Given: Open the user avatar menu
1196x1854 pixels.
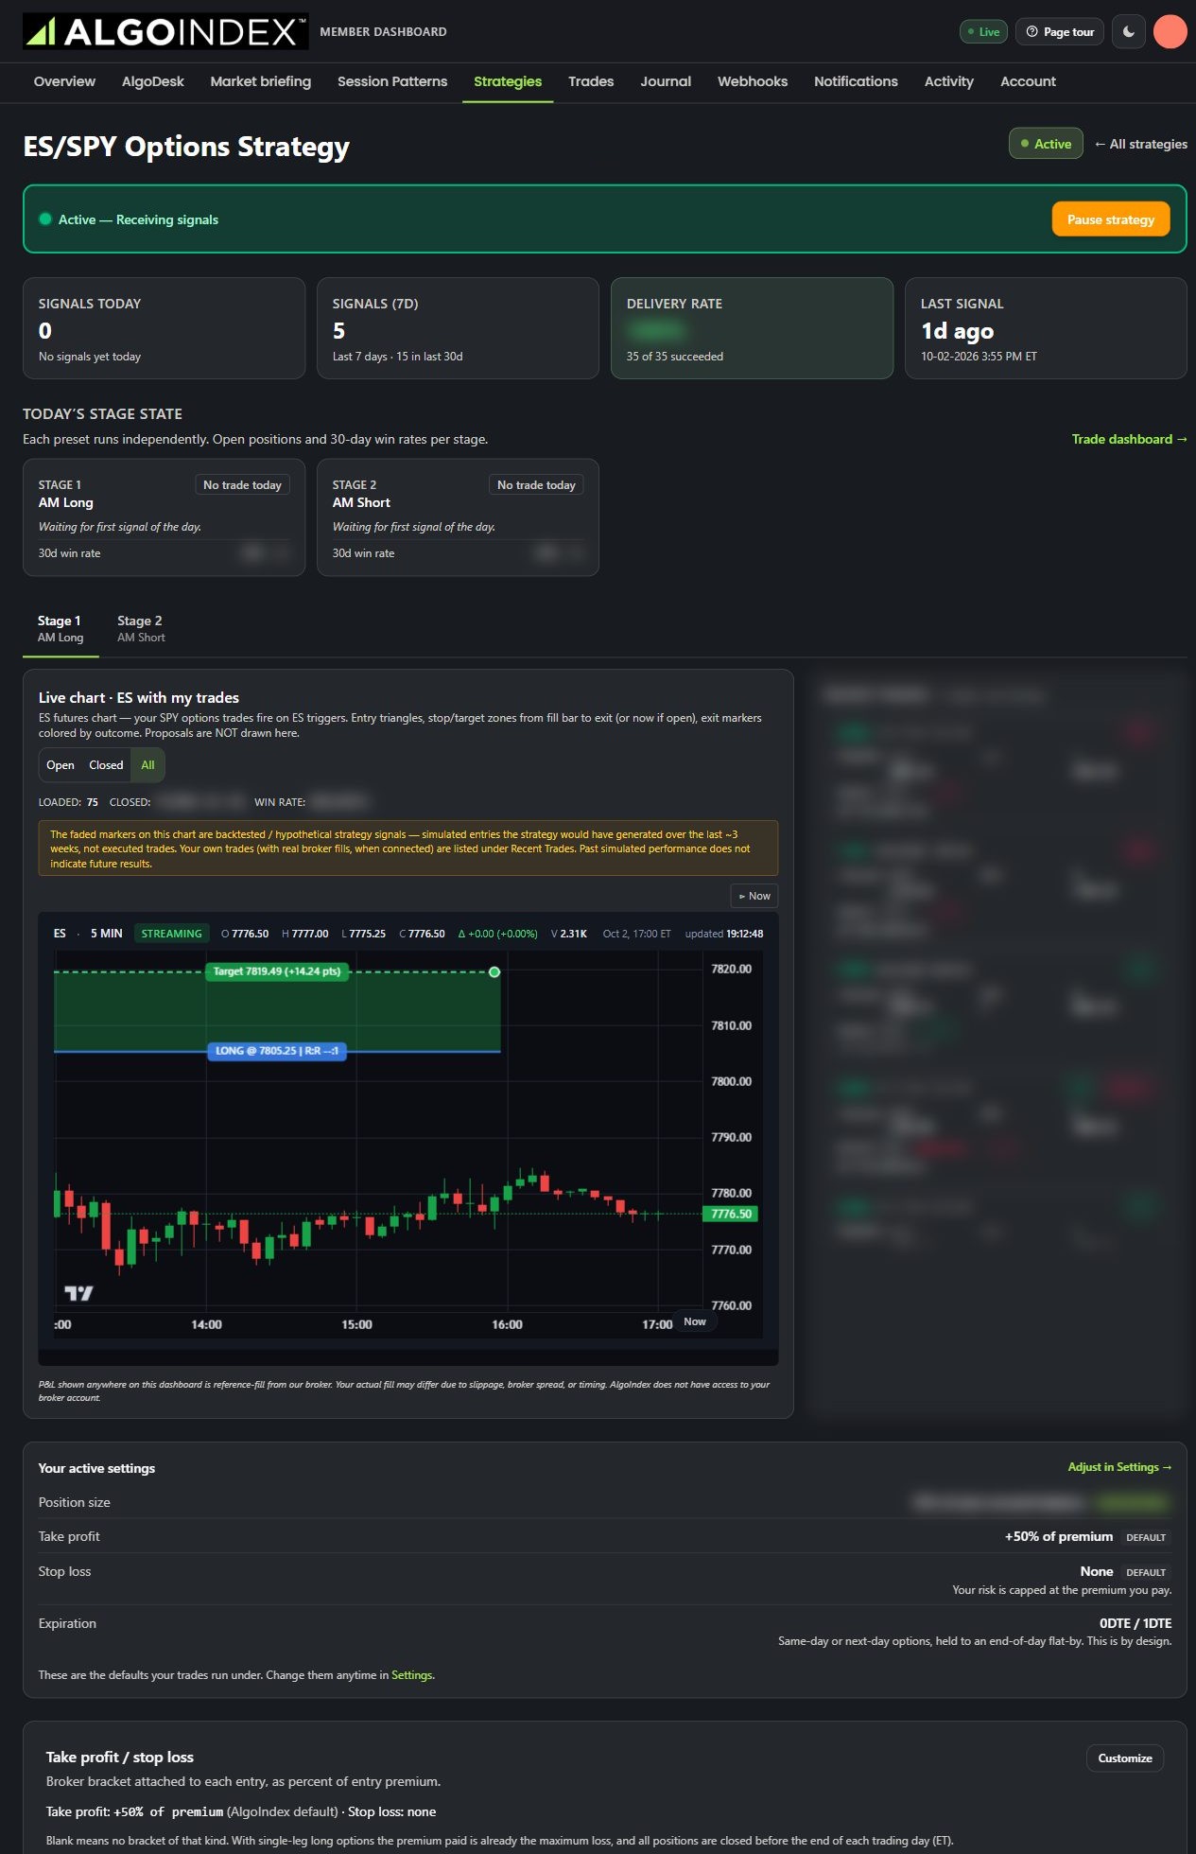Looking at the screenshot, I should pyautogui.click(x=1170, y=31).
